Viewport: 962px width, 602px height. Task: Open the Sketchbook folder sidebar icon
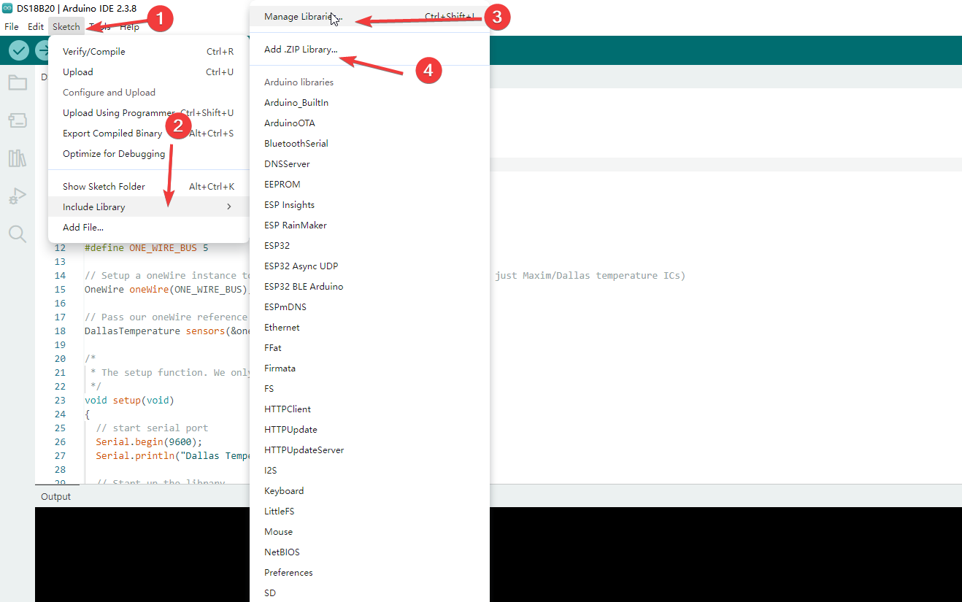coord(18,82)
